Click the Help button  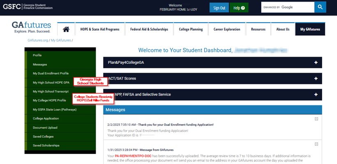pos(239,8)
